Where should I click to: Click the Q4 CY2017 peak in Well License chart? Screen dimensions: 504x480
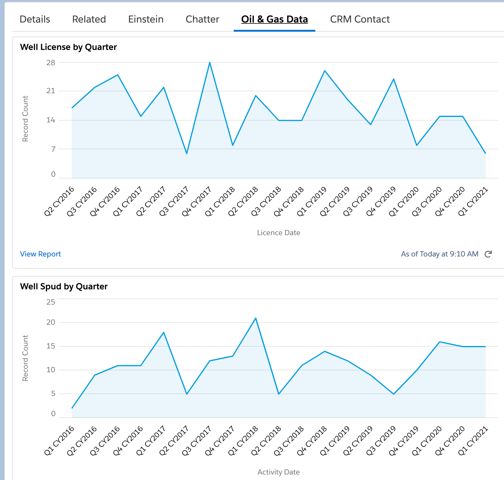[210, 63]
